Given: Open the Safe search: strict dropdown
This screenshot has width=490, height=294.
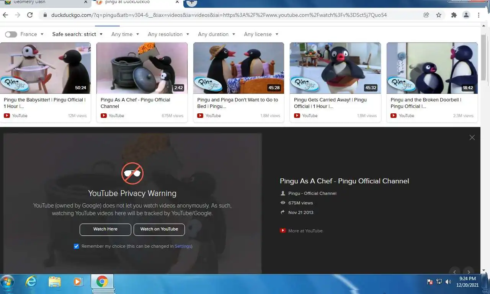Looking at the screenshot, I should click(77, 34).
